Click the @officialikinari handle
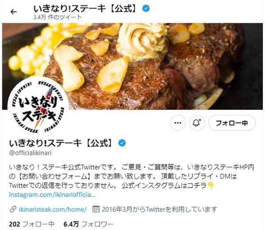The height and width of the screenshot is (230, 265). (x=30, y=153)
